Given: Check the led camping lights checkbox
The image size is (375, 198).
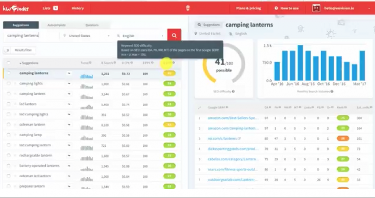Looking at the screenshot, I should 8,114.
